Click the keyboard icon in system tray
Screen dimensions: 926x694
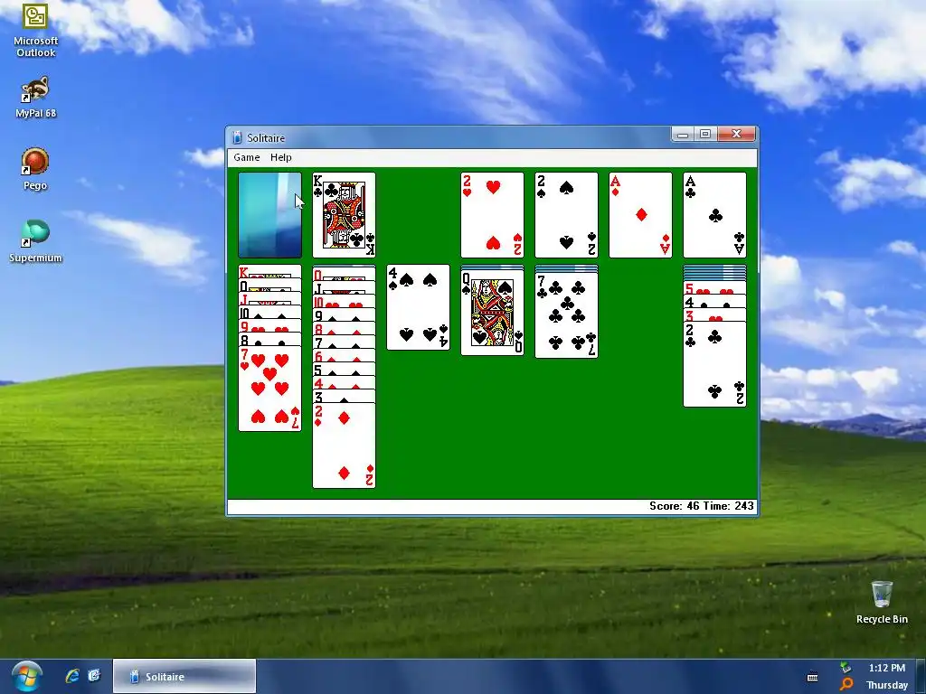[x=813, y=678]
